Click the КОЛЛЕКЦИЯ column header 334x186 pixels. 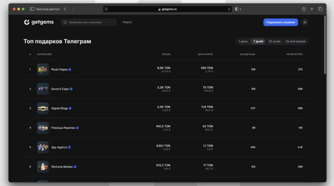[44, 54]
